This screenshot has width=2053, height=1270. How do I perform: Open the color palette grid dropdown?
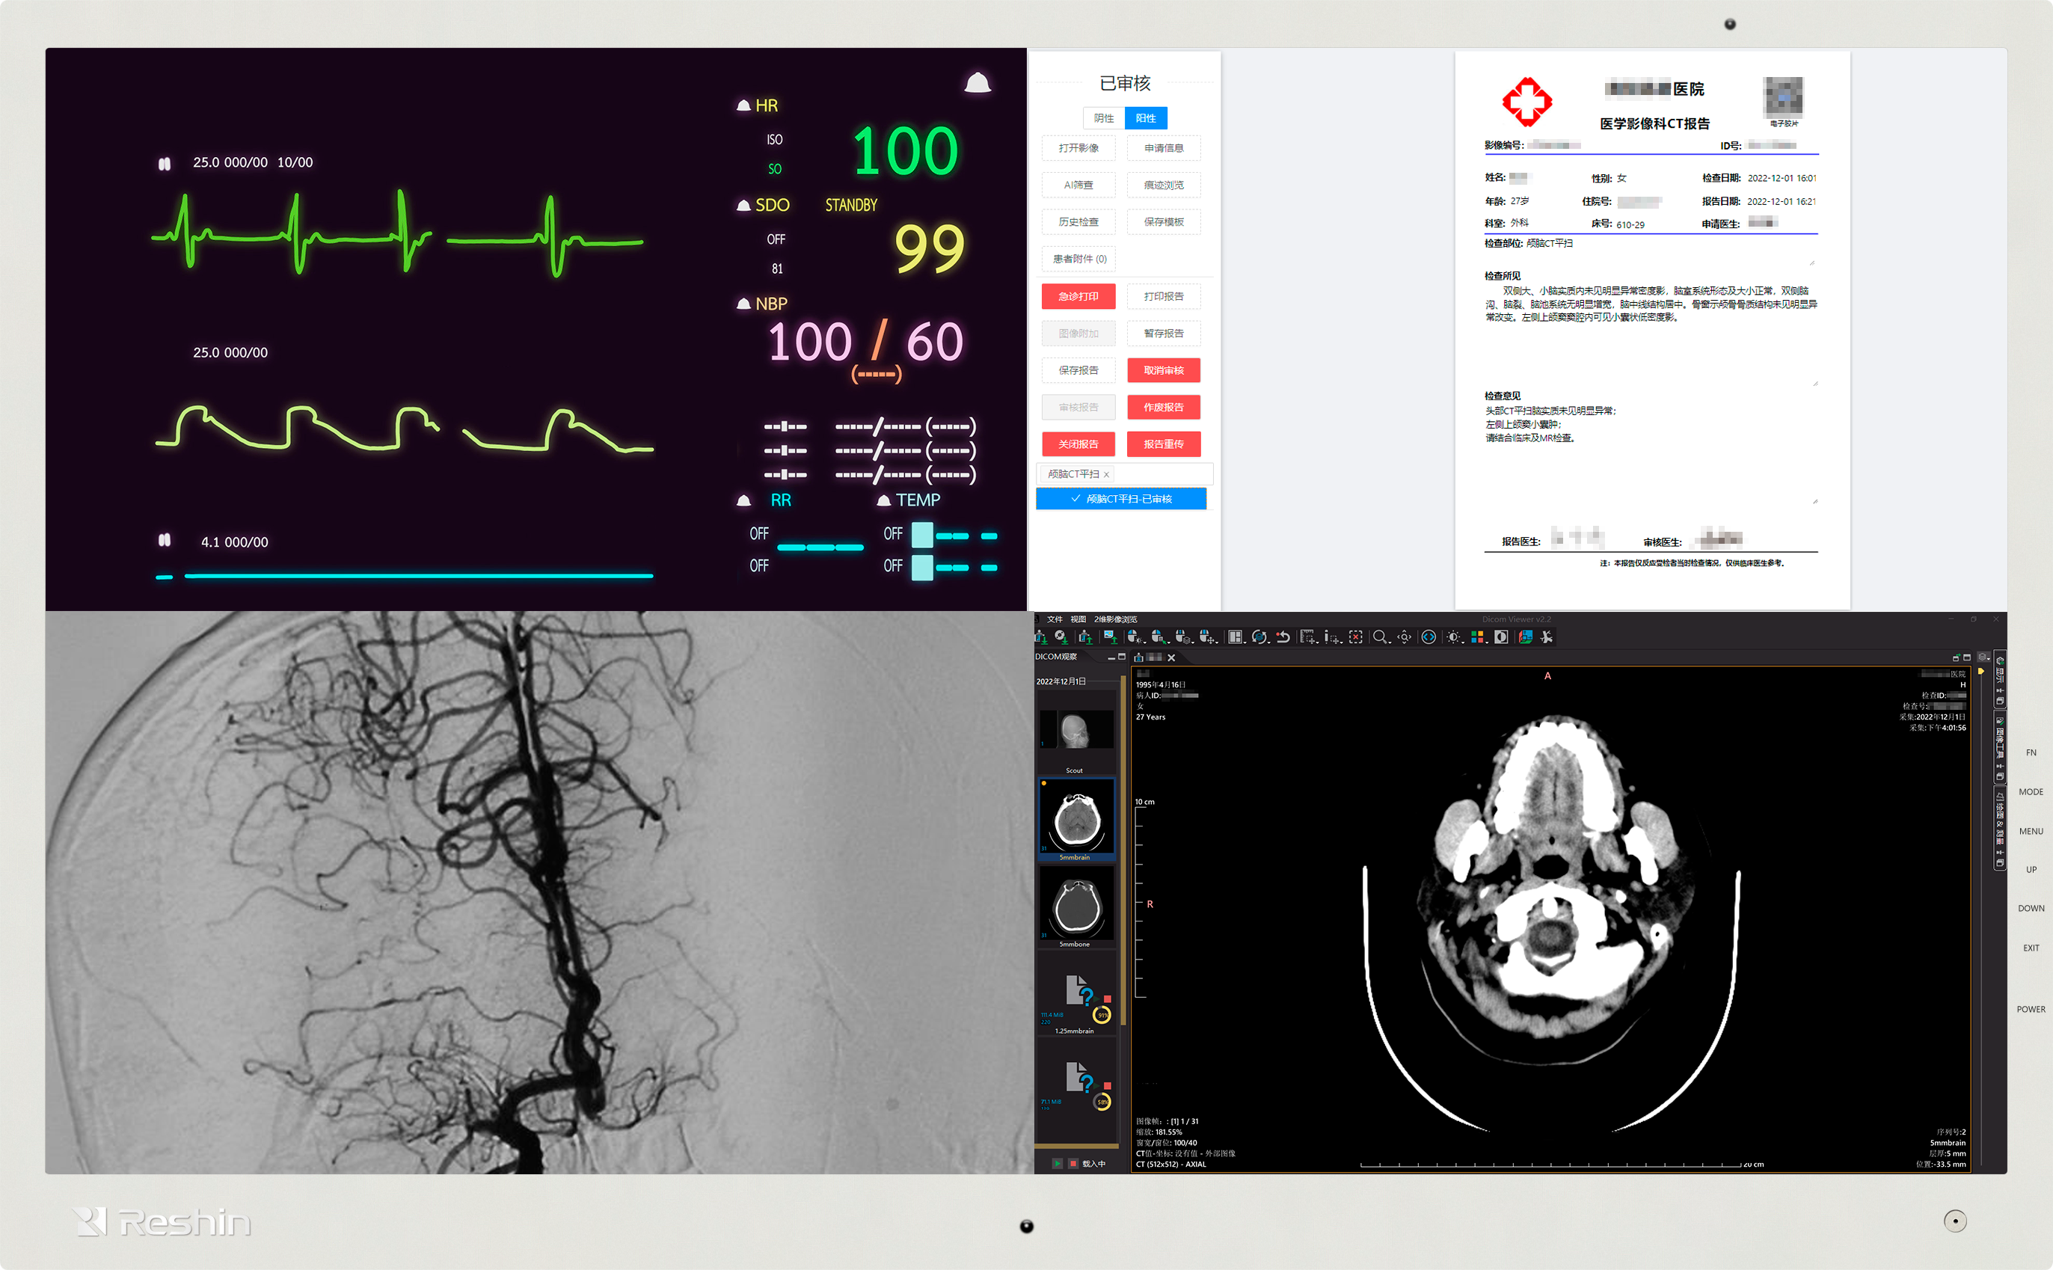click(x=1487, y=642)
